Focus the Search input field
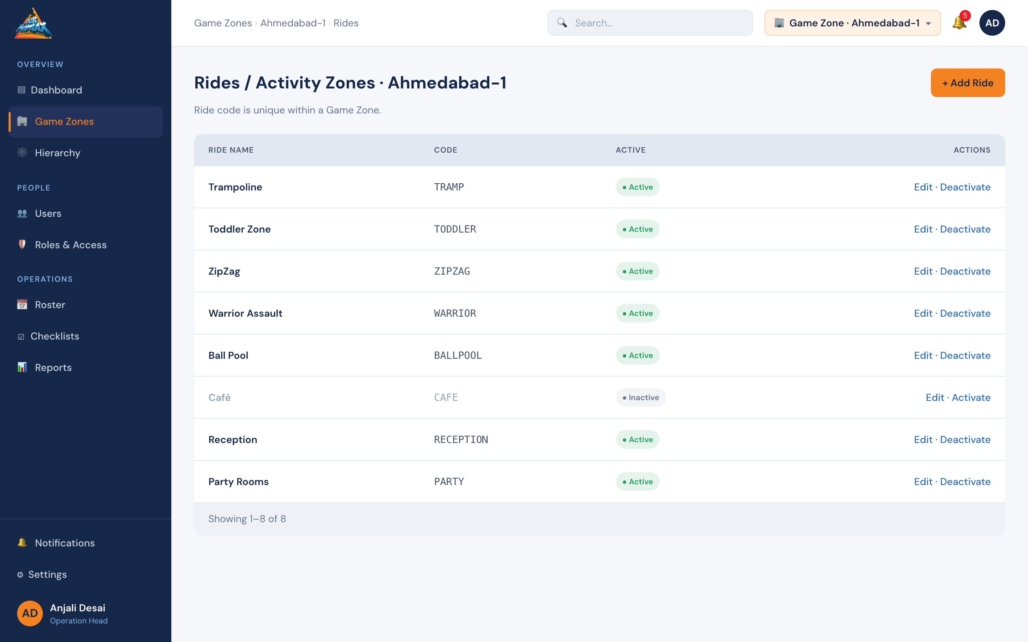1028x642 pixels. (x=650, y=23)
